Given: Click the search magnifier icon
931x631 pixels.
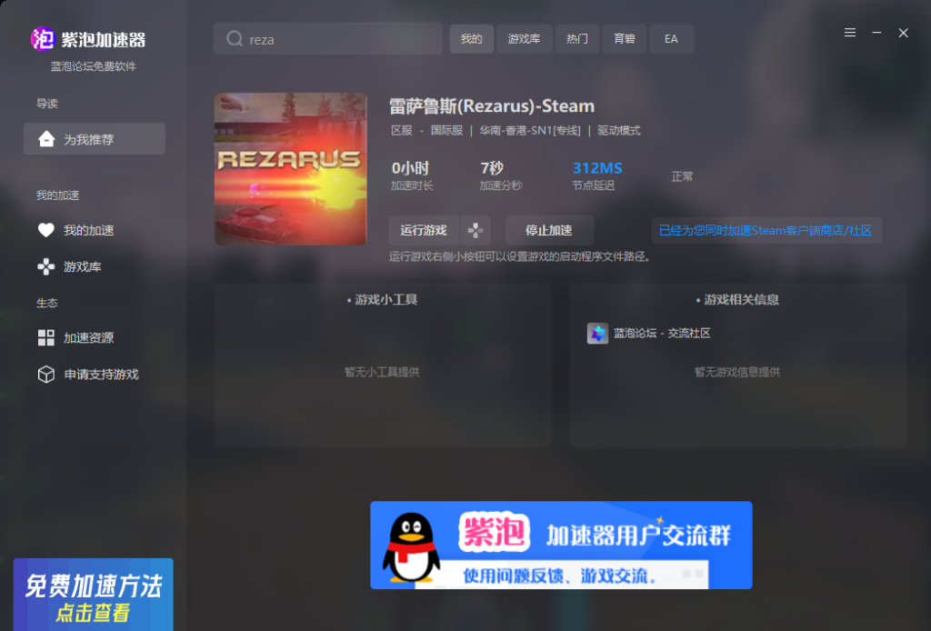Looking at the screenshot, I should [x=234, y=38].
